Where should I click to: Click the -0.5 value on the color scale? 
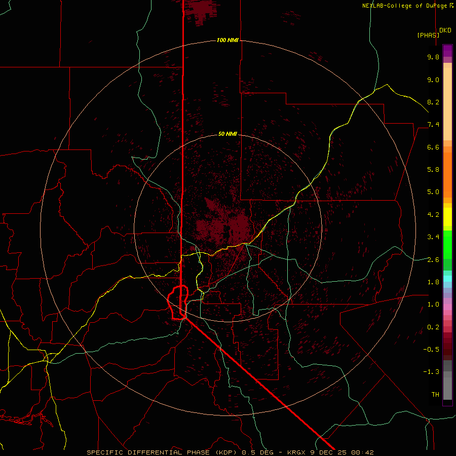click(431, 349)
